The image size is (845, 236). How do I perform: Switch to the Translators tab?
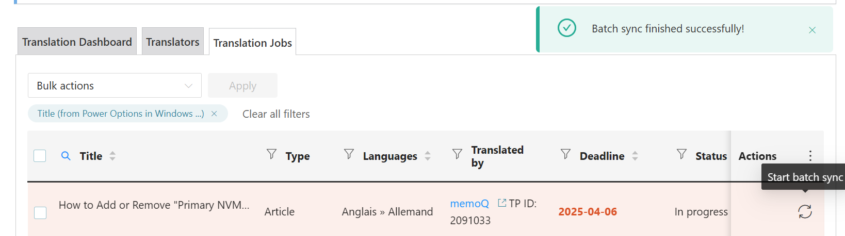click(x=172, y=42)
